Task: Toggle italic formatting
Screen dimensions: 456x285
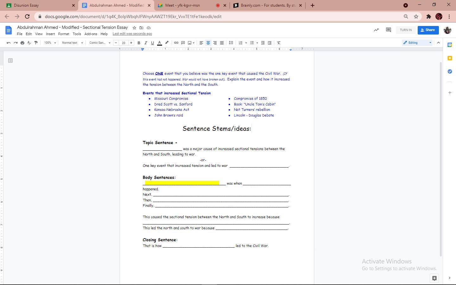Action: tap(146, 43)
